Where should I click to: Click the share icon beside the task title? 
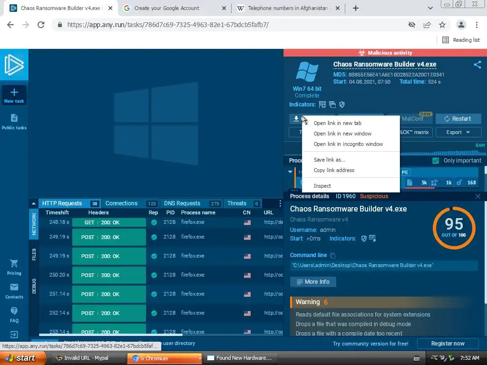(477, 65)
